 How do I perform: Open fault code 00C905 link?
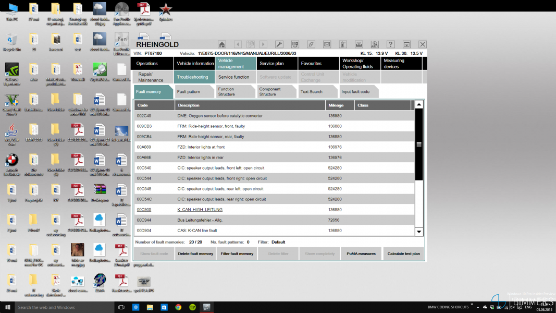click(x=144, y=210)
